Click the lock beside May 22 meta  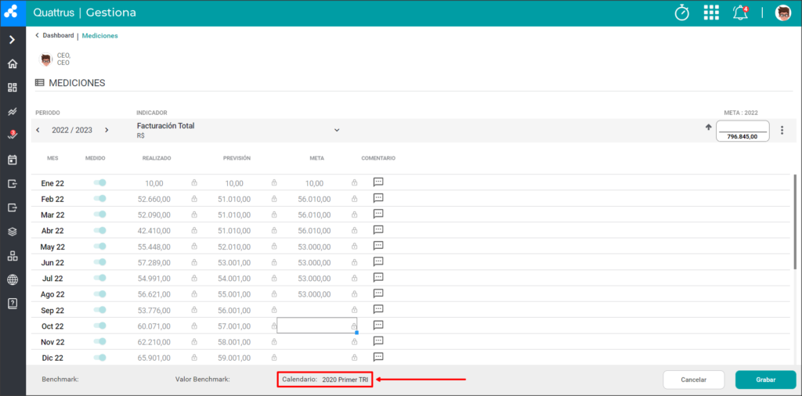[355, 247]
